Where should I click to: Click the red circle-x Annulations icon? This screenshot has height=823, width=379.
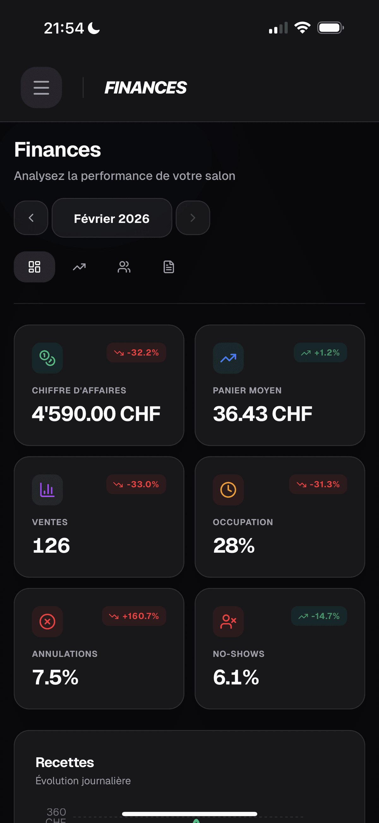47,621
